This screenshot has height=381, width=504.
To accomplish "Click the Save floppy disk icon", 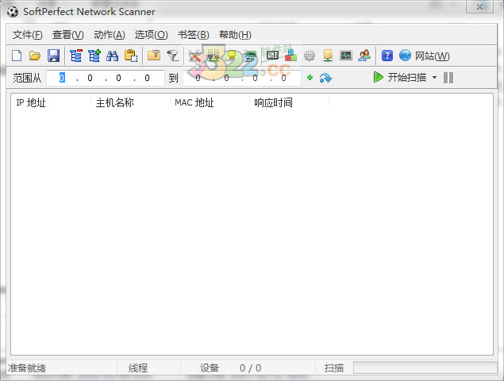I will click(x=53, y=56).
